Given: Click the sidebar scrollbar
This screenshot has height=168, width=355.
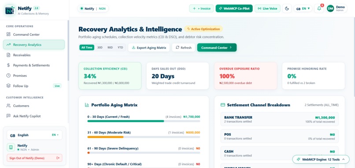Looking at the screenshot, I should pyautogui.click(x=68, y=51).
